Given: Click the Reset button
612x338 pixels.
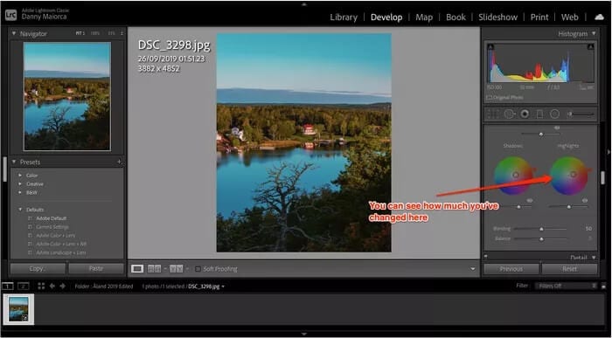Looking at the screenshot, I should tap(569, 269).
